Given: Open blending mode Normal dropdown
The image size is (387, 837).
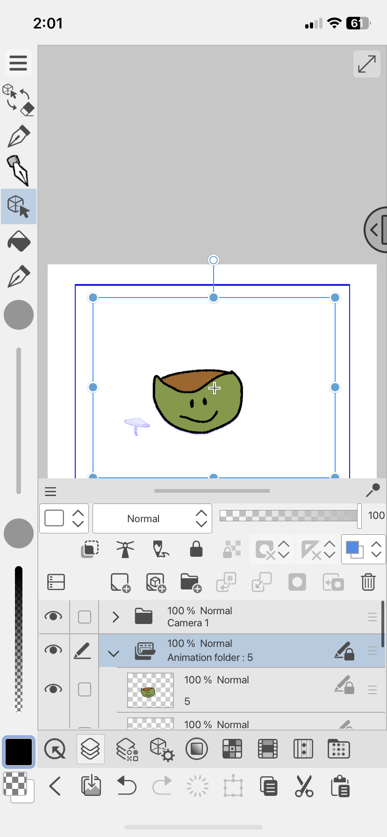Looking at the screenshot, I should [152, 518].
